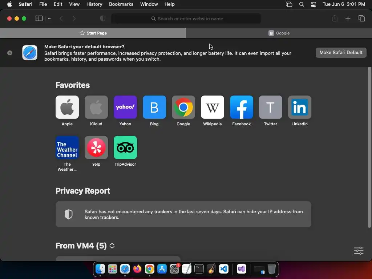Open TextEdit from the Dock
Viewport: 372px width, 279px height.
click(x=187, y=269)
